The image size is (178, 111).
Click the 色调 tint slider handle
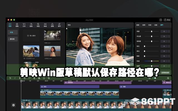pyautogui.click(x=152, y=66)
